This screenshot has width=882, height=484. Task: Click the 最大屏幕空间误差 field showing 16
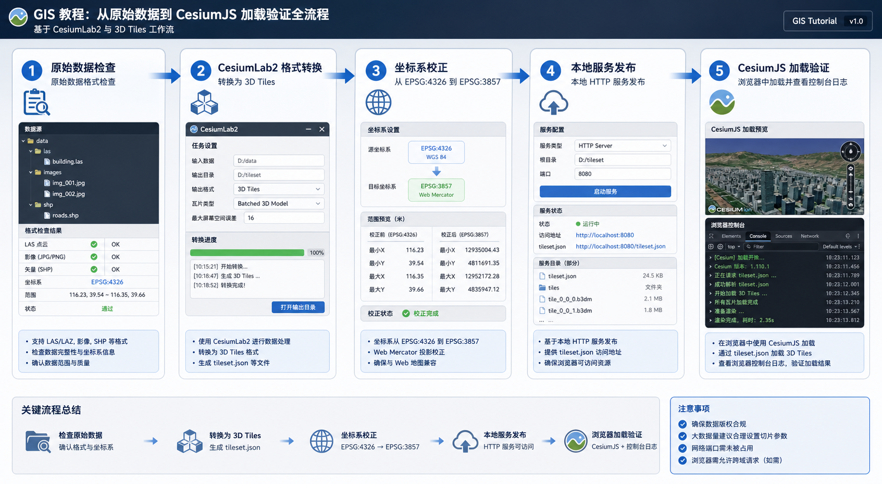(284, 218)
